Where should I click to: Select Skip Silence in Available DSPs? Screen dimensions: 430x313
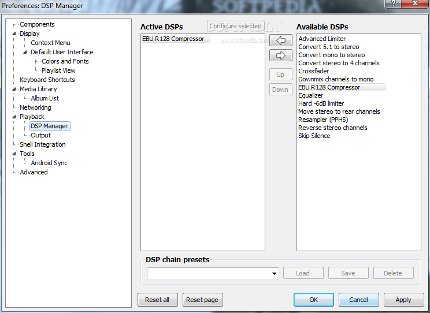pos(314,136)
